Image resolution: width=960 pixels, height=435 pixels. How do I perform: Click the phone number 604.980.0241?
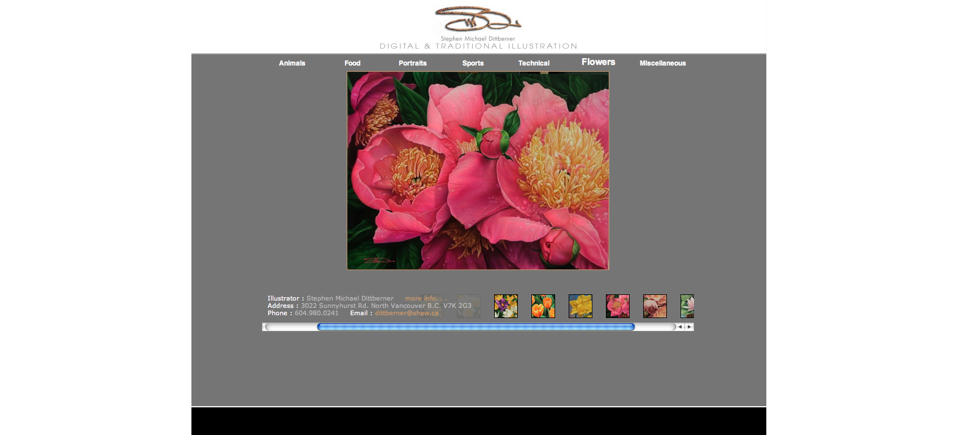(x=317, y=313)
